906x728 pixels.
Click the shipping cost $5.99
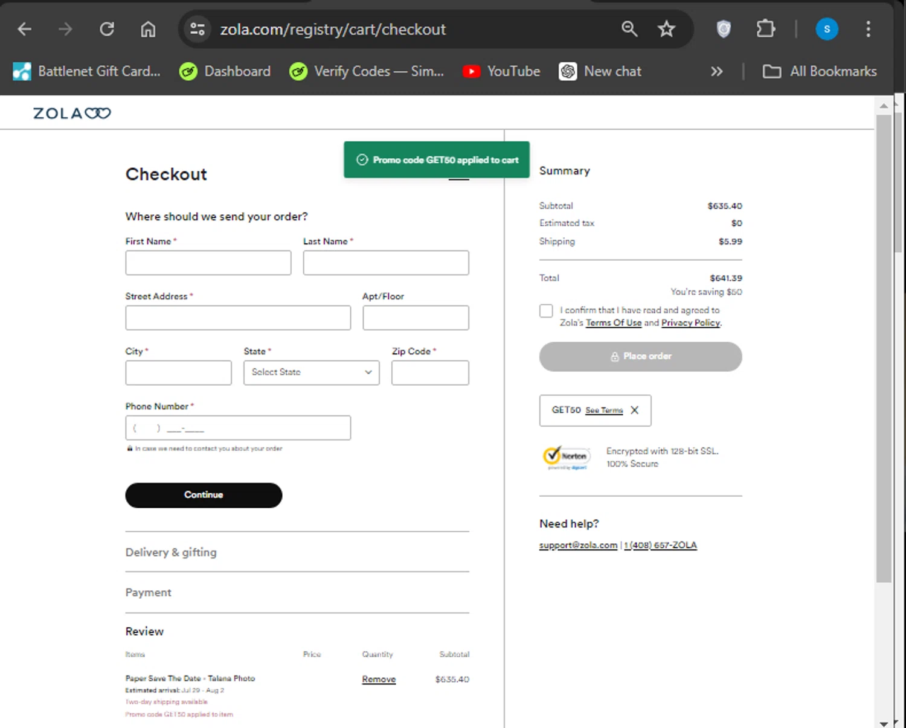730,241
